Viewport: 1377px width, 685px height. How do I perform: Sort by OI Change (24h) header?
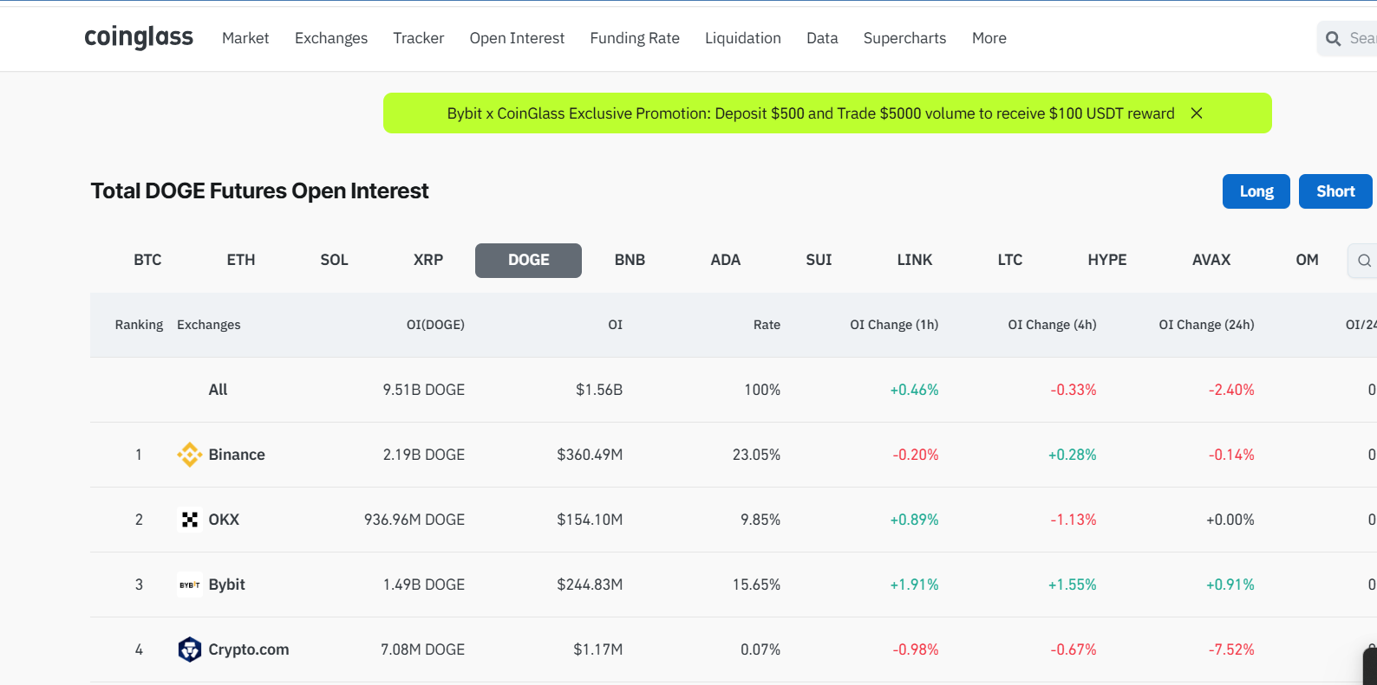1206,325
